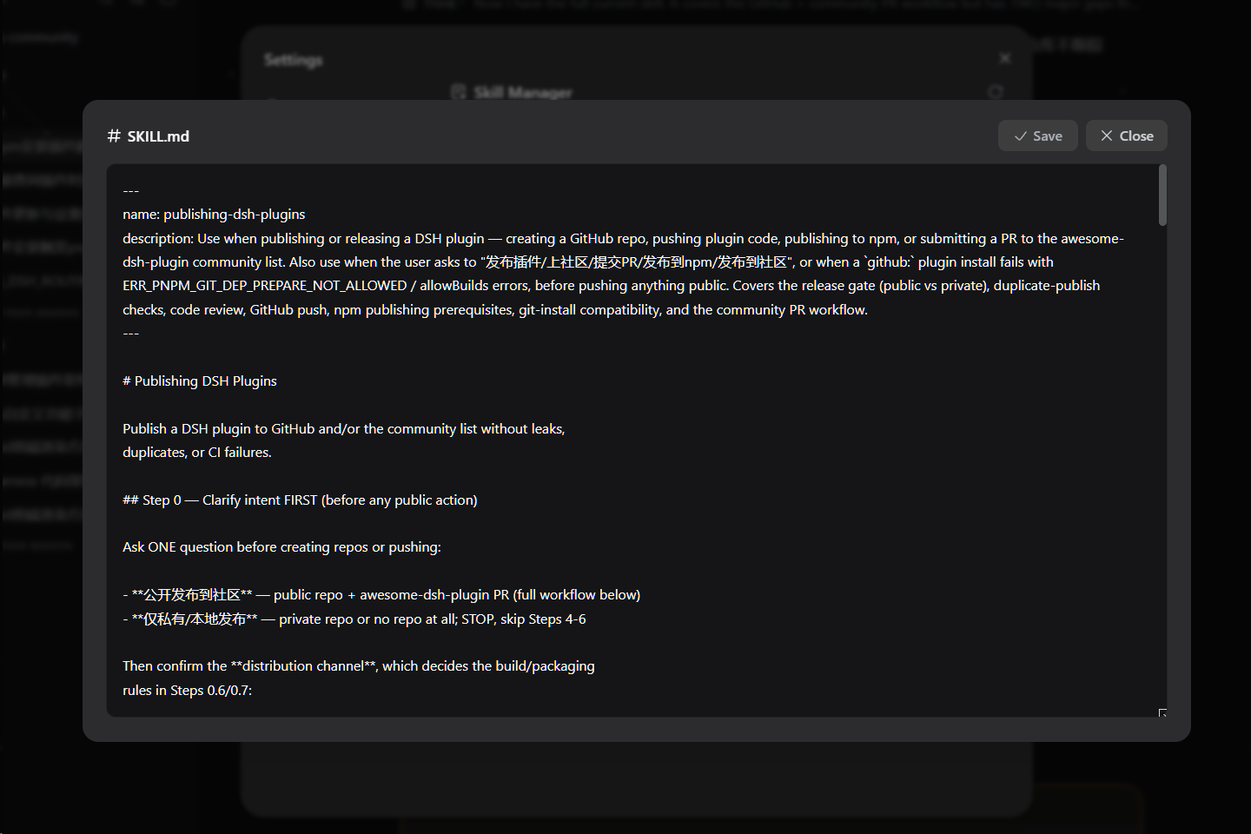
Task: Click the 'rules in Steps 0.6/0.7:' line
Action: pos(187,690)
